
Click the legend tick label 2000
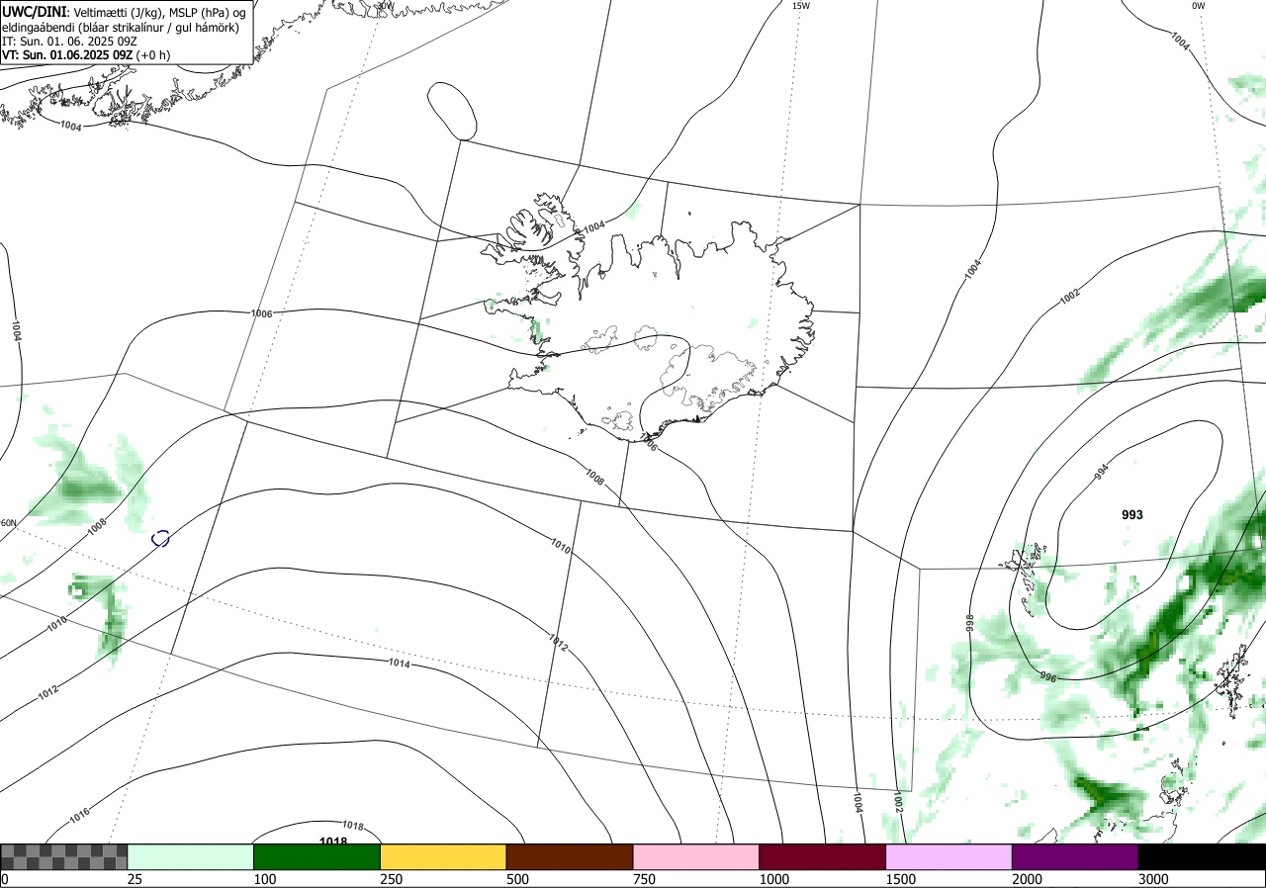pos(1027,879)
